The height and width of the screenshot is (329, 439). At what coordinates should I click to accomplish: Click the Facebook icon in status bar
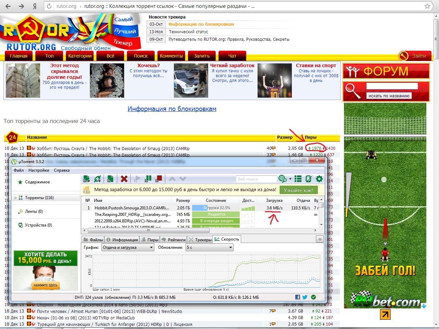[x=297, y=297]
